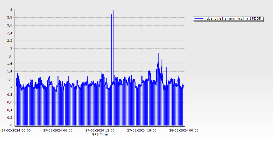This screenshot has width=273, height=142.
Task: Select the '2,8' y-axis tick label
Action: [x=10, y=18]
